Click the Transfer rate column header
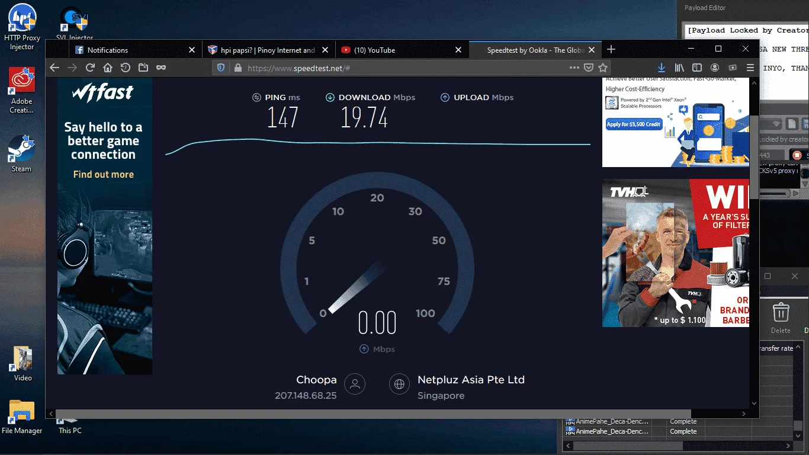809x455 pixels. click(776, 348)
